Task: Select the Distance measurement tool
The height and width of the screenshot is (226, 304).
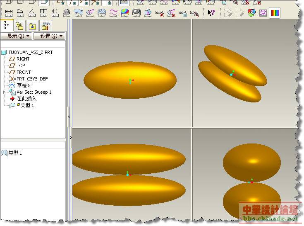Action: pos(9,13)
